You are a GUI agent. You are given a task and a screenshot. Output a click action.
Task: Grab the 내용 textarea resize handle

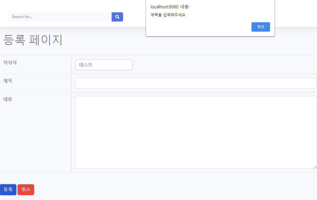tap(315, 167)
